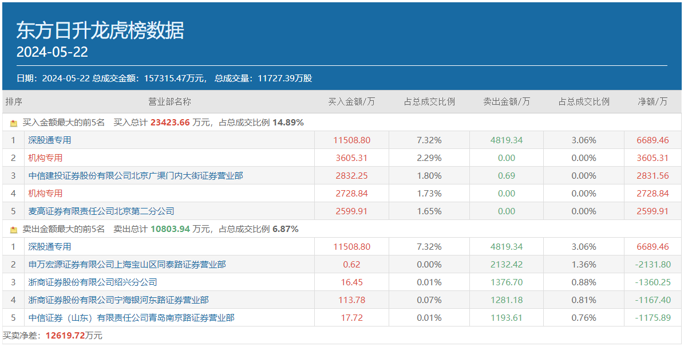Click the 净额/万 column header
Viewport: 684px width, 346px height.
pos(653,102)
